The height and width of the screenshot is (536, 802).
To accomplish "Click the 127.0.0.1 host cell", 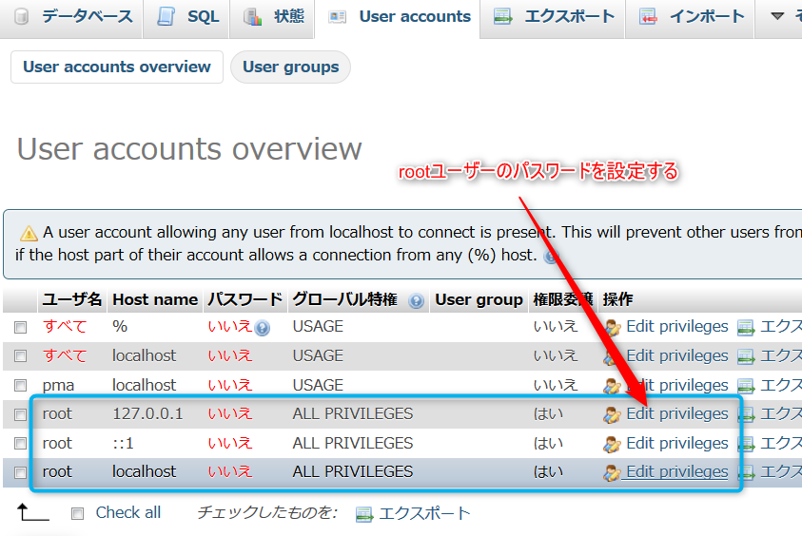I will [147, 413].
